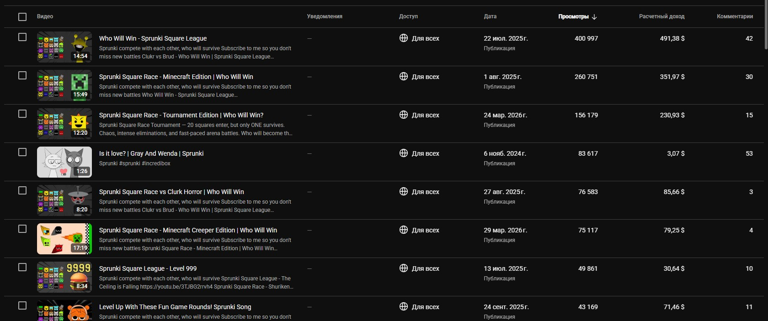Open the Minecraft Creeper Edition video thumbnail

point(64,239)
